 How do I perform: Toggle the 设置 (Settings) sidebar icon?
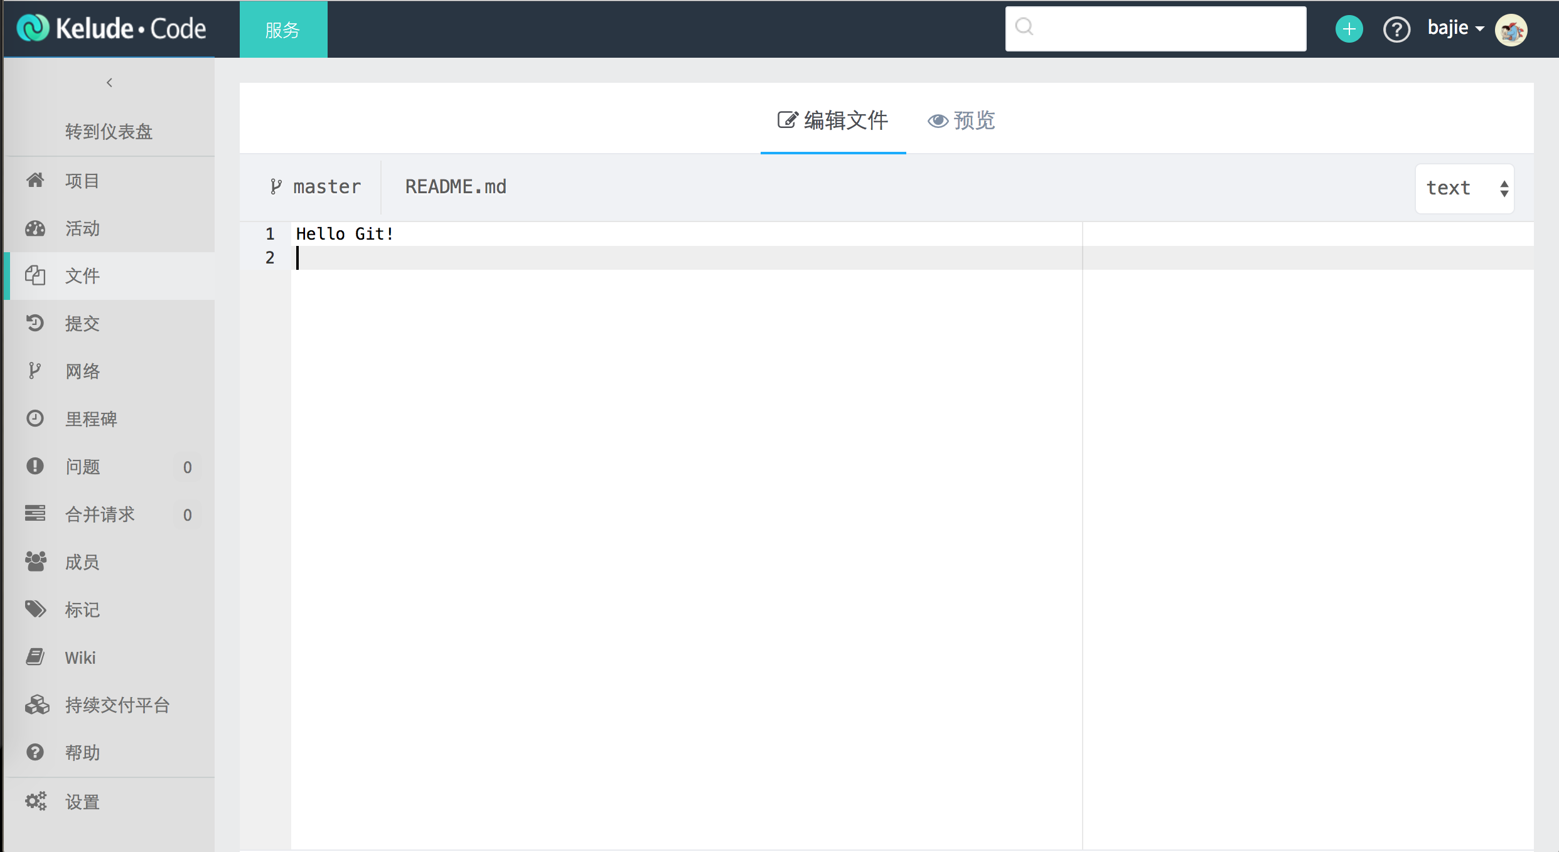37,799
